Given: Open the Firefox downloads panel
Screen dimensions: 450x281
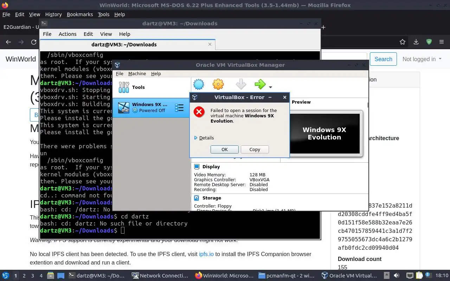Looking at the screenshot, I should point(416,42).
